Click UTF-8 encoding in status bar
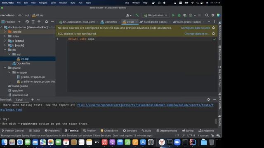This screenshot has width=264, height=148. pos(191,136)
